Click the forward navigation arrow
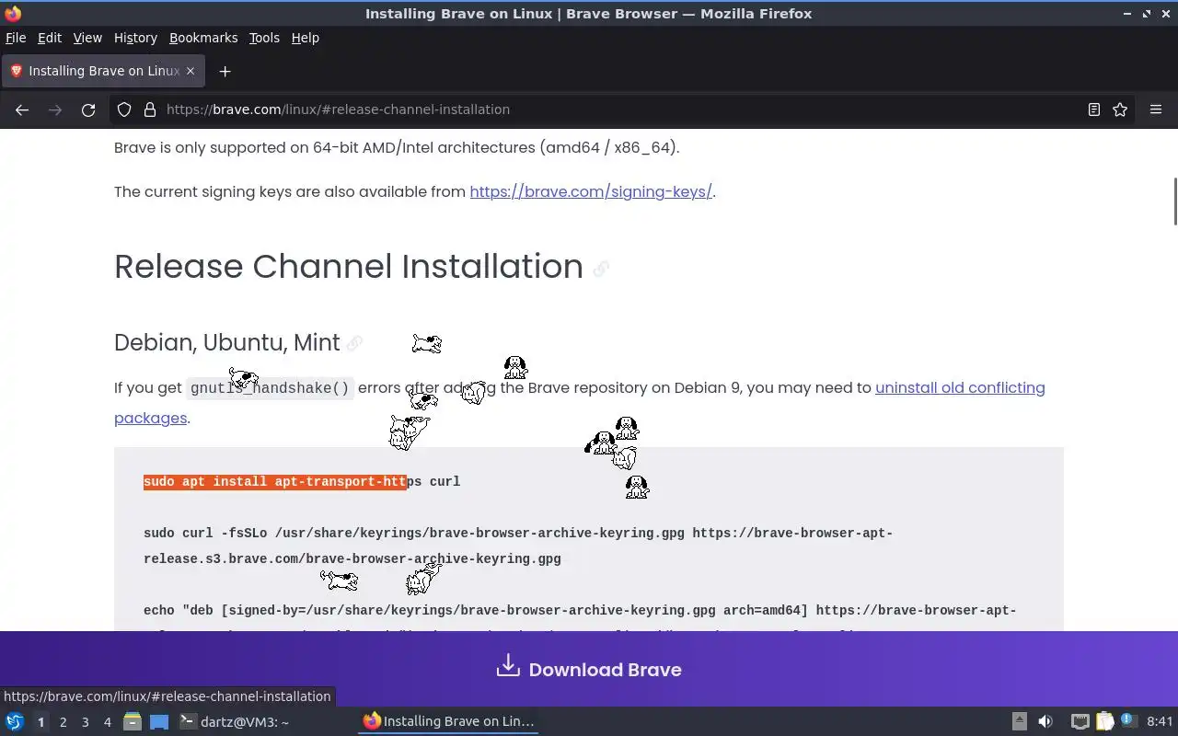 pos(55,109)
